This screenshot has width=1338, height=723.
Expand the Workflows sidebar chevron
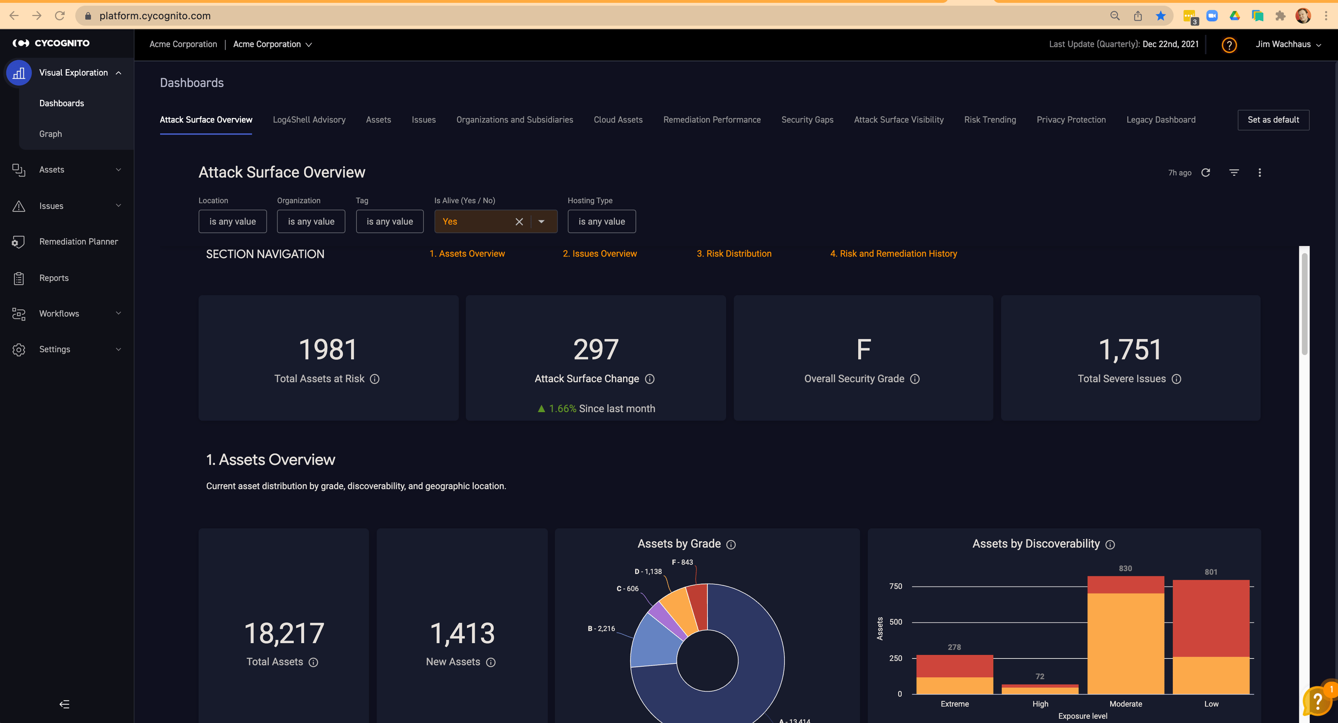[x=118, y=313]
